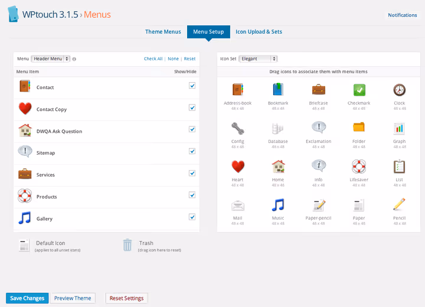
Task: Click the Reset Settings button
Action: [126, 298]
